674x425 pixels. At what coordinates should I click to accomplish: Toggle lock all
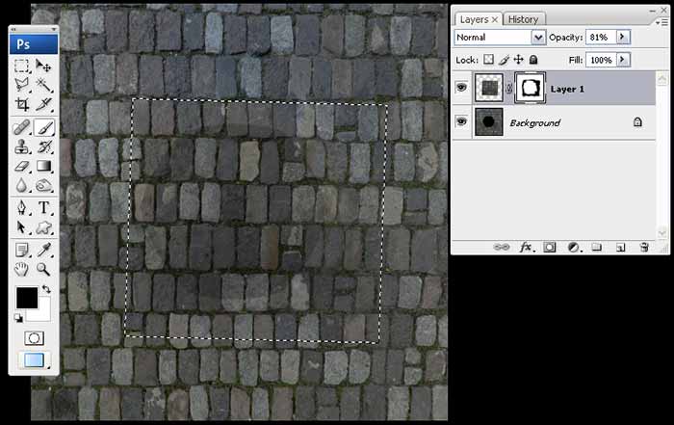coord(533,60)
